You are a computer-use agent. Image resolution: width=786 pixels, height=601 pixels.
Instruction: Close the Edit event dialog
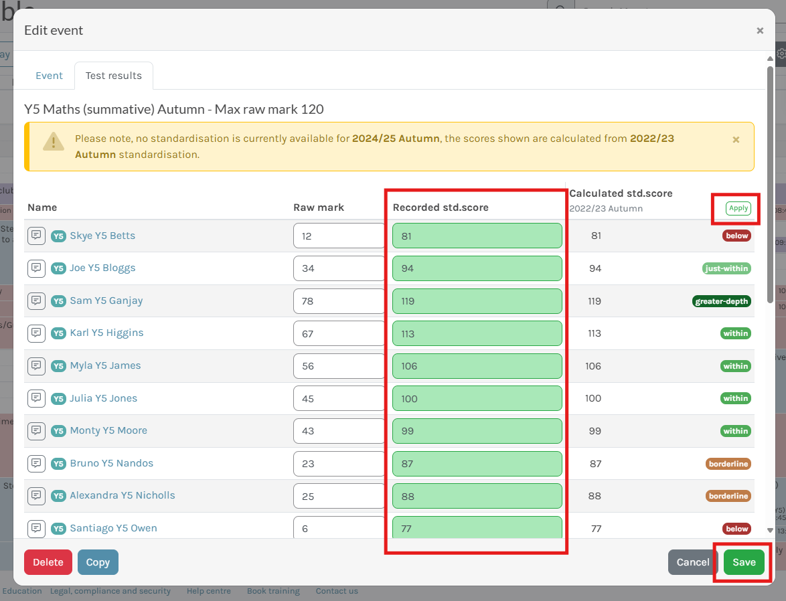click(x=760, y=30)
